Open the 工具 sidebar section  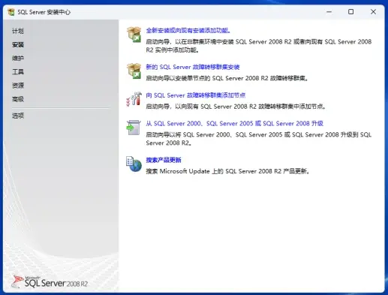point(18,72)
